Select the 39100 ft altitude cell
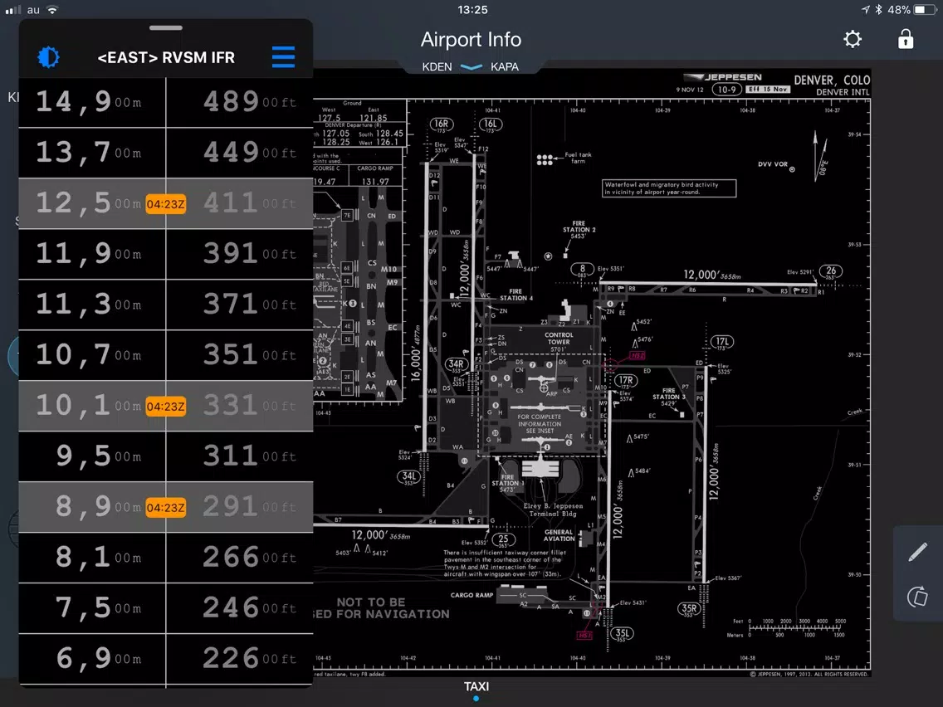The image size is (943, 707). pos(240,254)
